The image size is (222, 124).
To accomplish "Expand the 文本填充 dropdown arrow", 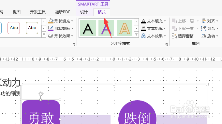I will 165,21.
